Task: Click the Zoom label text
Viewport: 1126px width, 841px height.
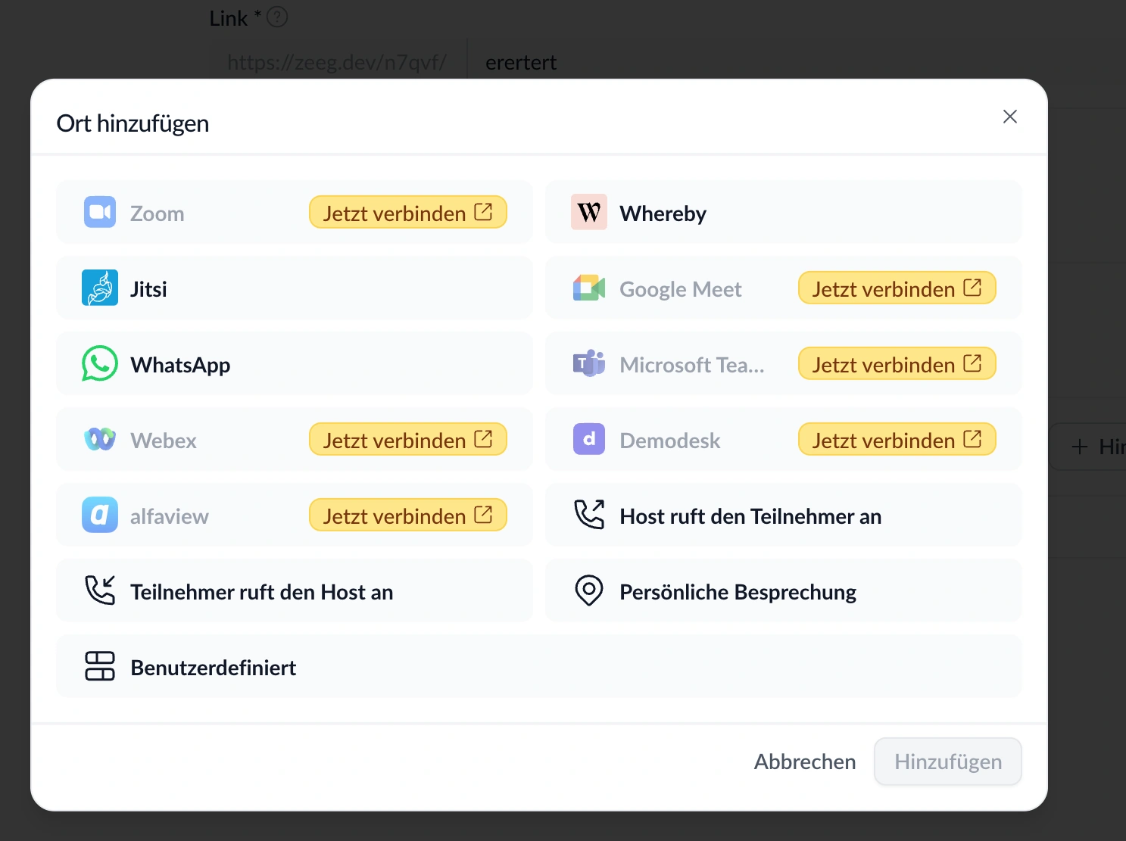Action: (158, 213)
